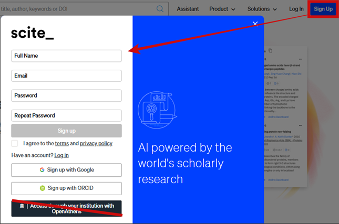Open the terms link
The width and height of the screenshot is (339, 224).
[61, 143]
